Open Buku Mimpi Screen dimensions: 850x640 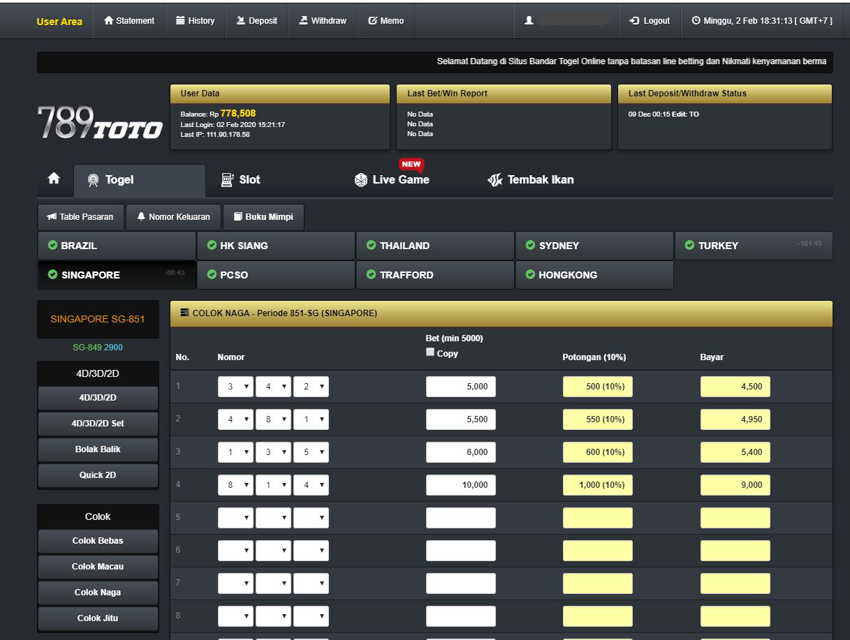pyautogui.click(x=263, y=217)
